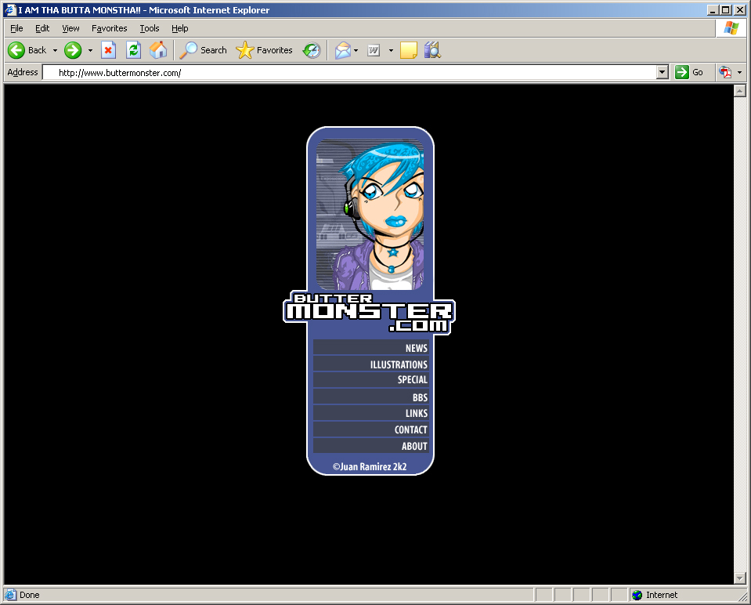
Task: Open the LINKS section link
Action: pyautogui.click(x=371, y=413)
